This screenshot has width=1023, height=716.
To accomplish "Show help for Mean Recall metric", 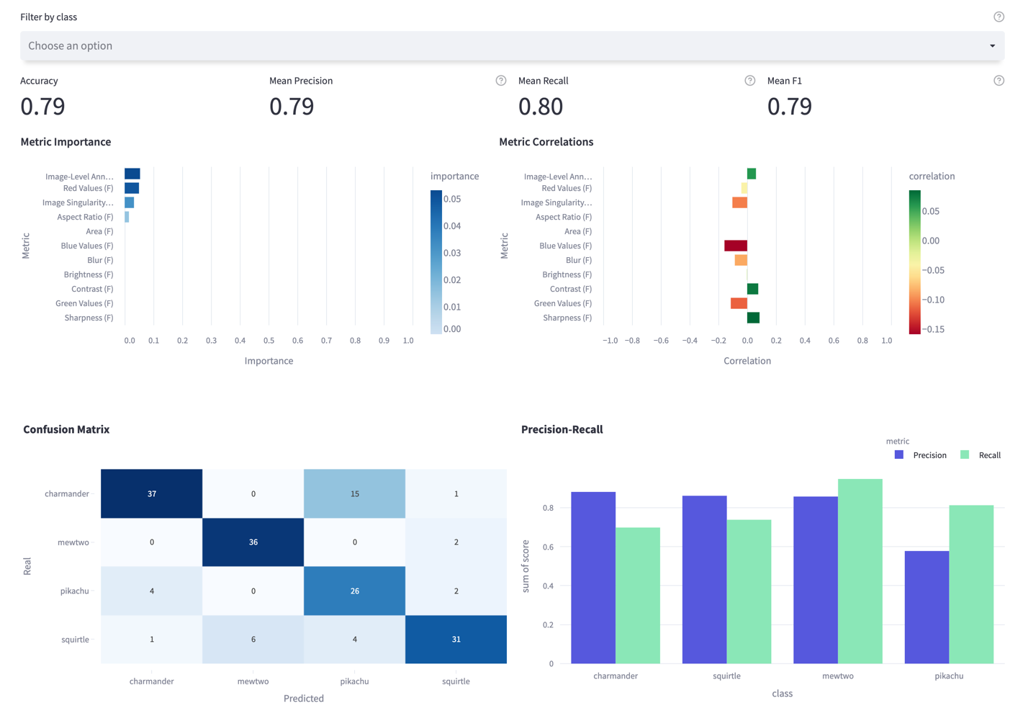I will (750, 81).
